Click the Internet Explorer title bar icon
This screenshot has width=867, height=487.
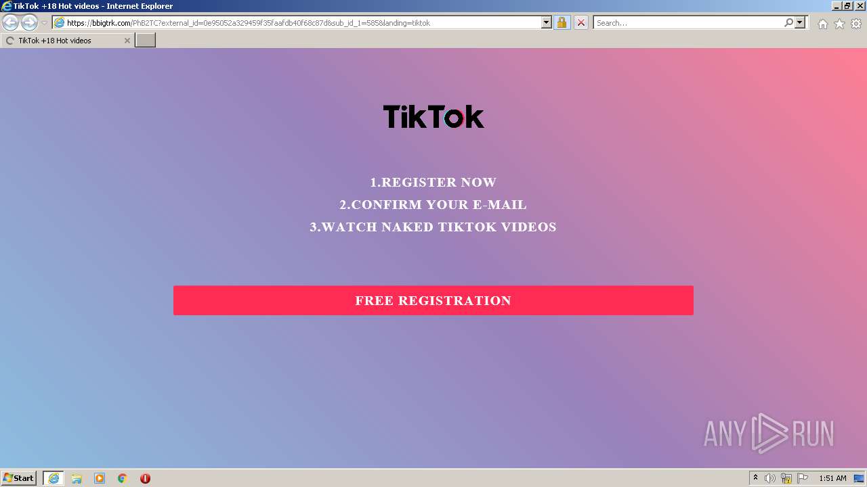tap(7, 6)
